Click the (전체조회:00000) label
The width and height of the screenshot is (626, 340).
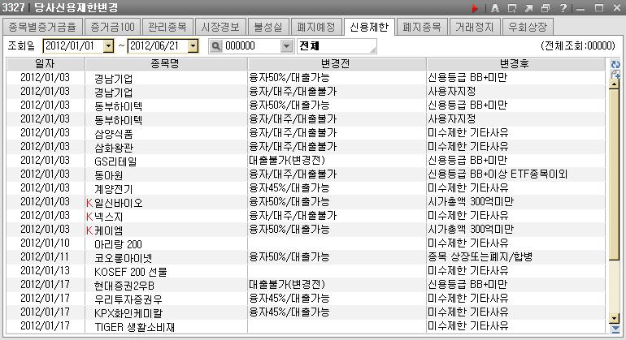click(x=578, y=45)
